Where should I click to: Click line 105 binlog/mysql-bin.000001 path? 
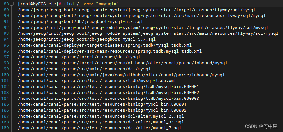click(102, 104)
